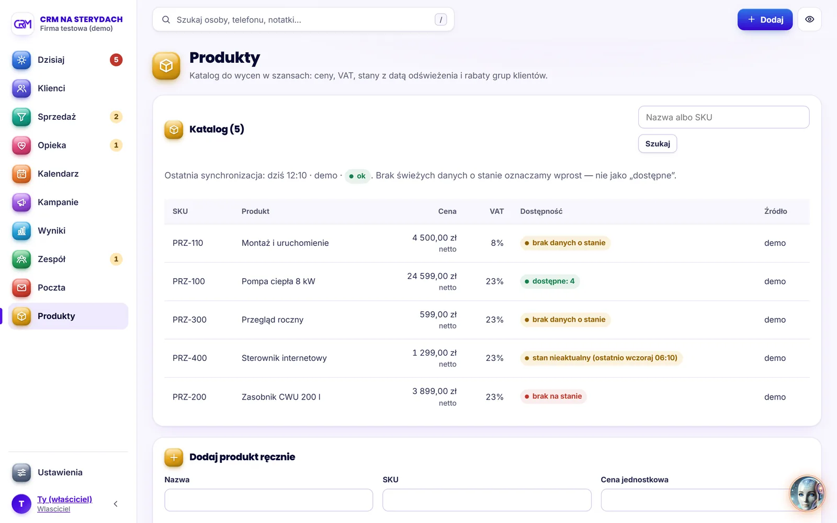Click the Dostępność column header
This screenshot has height=523, width=837.
(541, 212)
